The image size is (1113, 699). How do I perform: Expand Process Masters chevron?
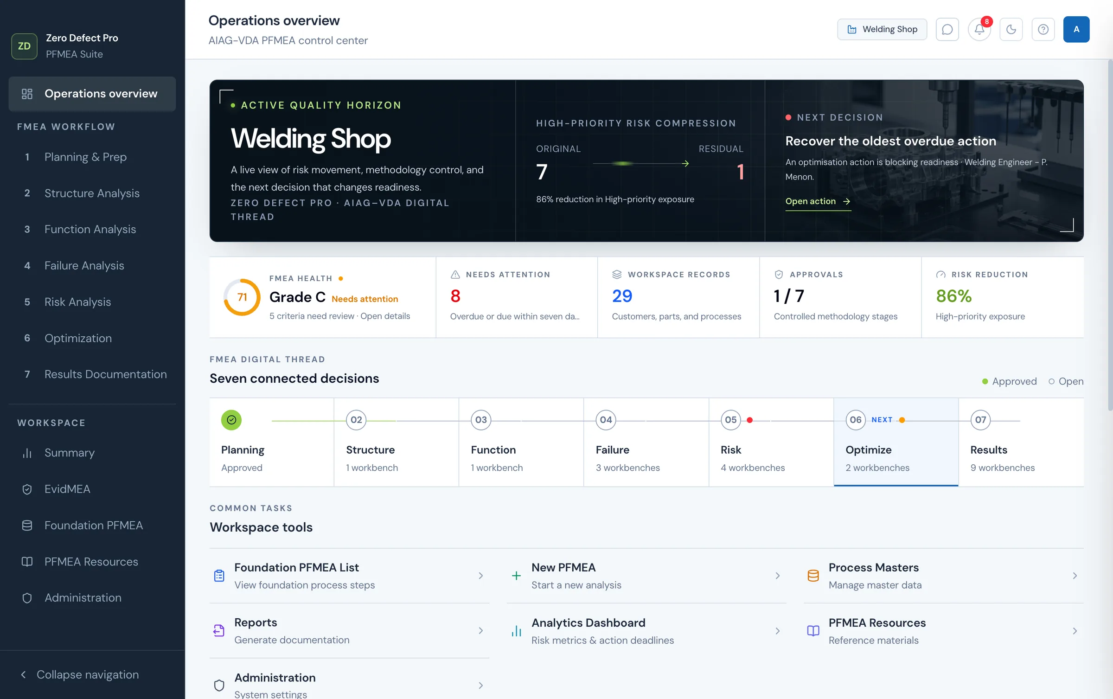pos(1075,576)
